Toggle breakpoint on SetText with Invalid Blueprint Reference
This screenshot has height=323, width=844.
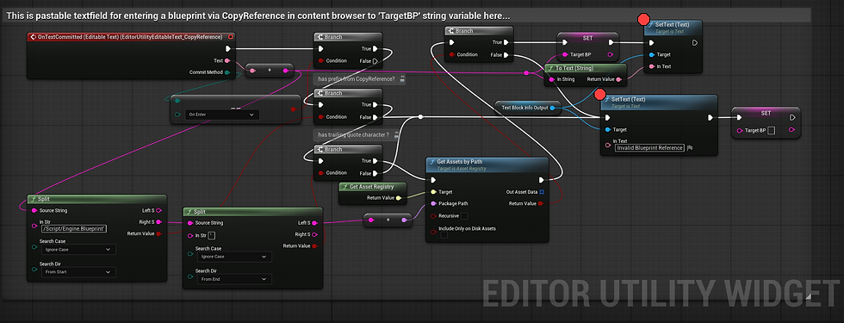[x=599, y=95]
